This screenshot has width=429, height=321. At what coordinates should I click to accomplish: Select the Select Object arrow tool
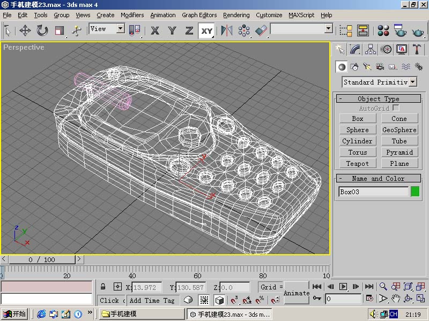pos(8,31)
